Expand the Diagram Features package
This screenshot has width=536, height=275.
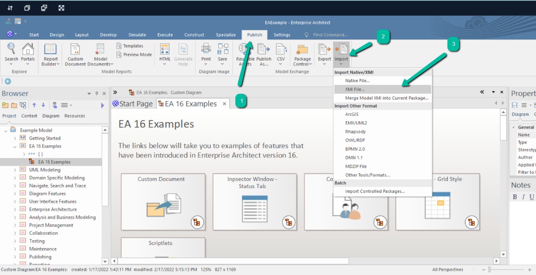click(x=15, y=194)
